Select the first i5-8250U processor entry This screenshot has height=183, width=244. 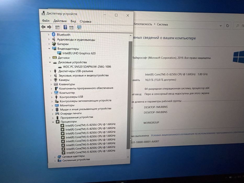pyautogui.click(x=90, y=125)
